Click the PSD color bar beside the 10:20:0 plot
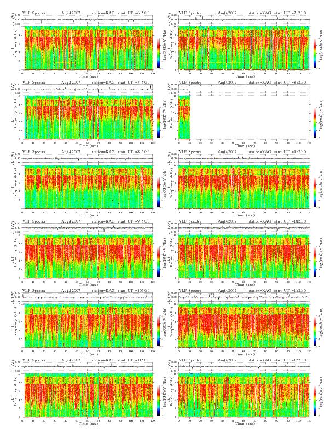The height and width of the screenshot is (433, 335). tap(315, 261)
